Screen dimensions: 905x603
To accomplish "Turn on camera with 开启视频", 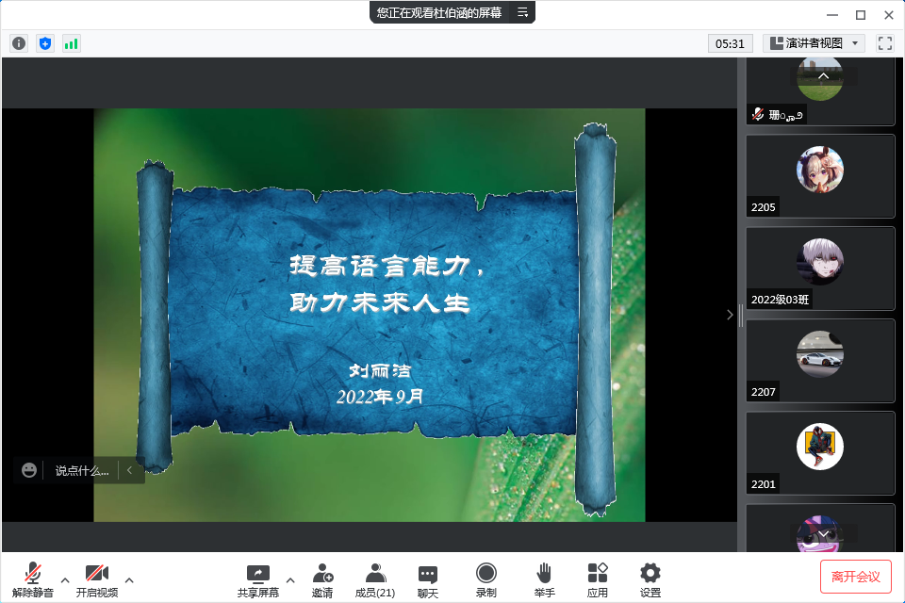I will coord(97,579).
